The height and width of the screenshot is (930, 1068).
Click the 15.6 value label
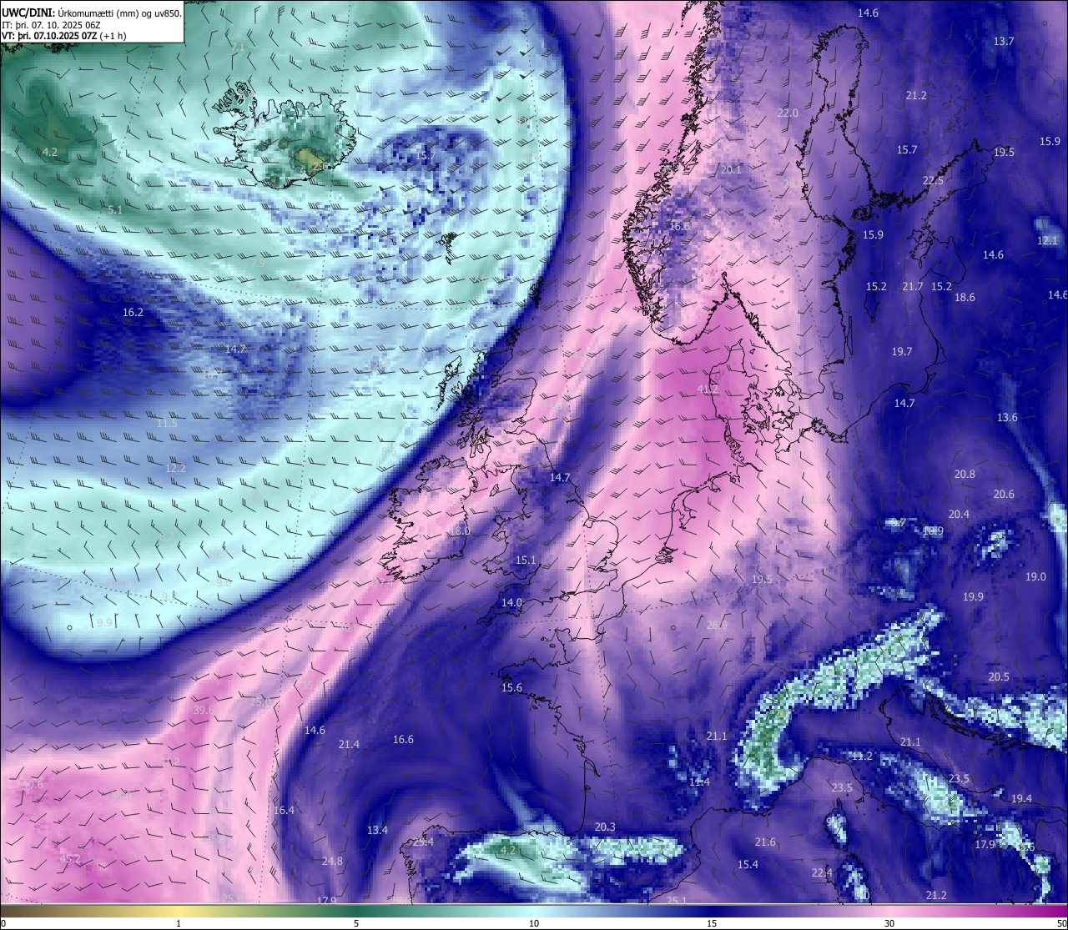(511, 687)
